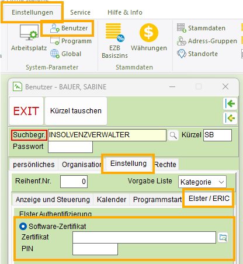This screenshot has height=264, width=243.
Task: Click into the PIN input field
Action: pyautogui.click(x=95, y=249)
